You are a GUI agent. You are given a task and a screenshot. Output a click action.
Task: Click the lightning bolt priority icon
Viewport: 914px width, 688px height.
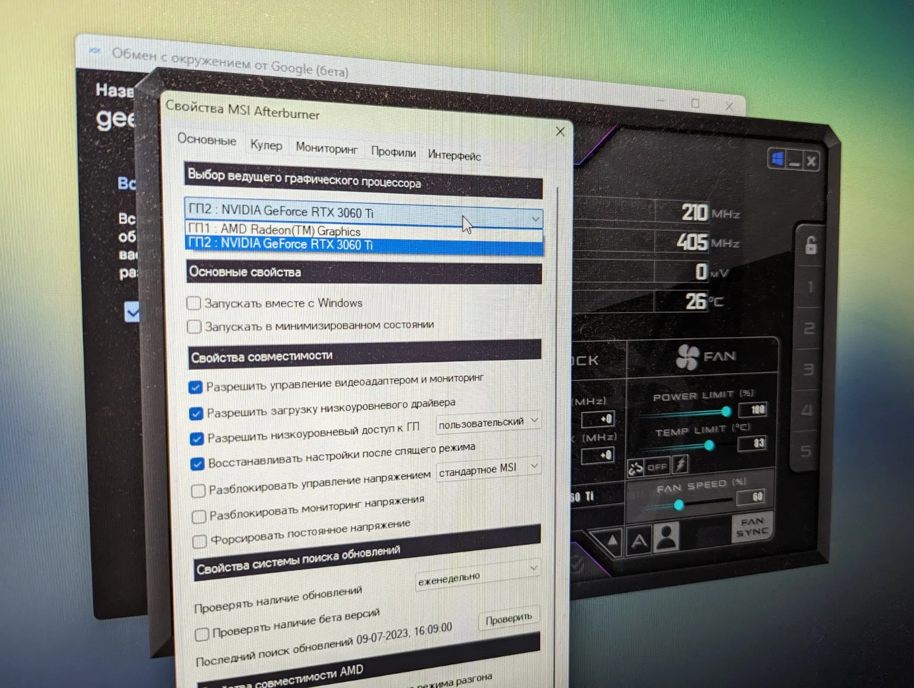(x=680, y=465)
